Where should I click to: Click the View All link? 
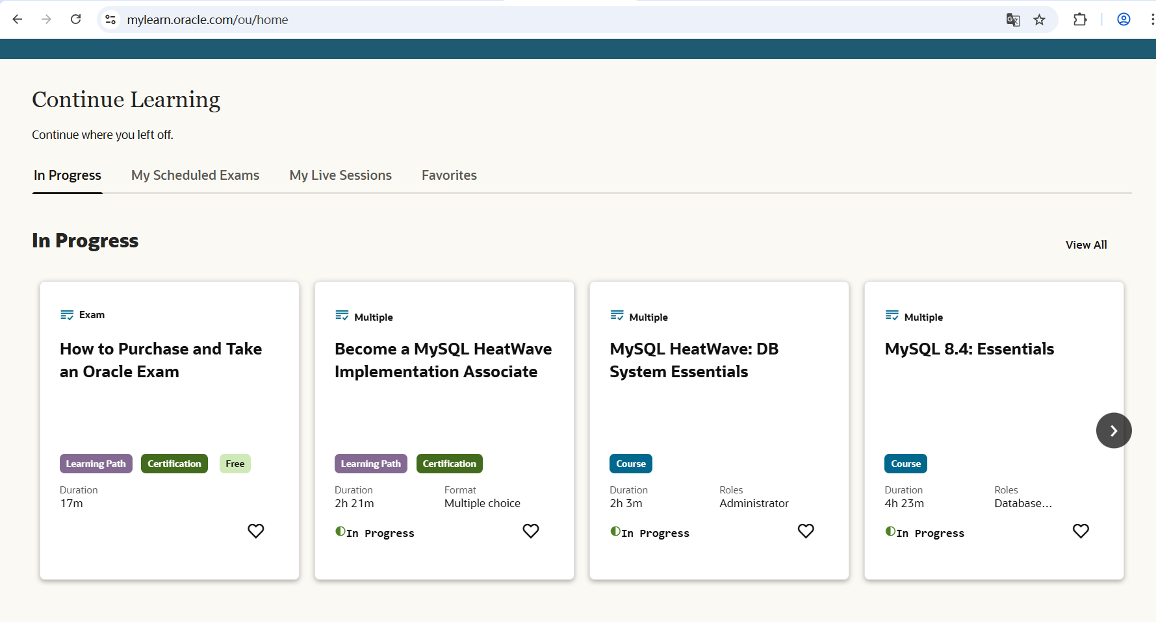(x=1086, y=245)
